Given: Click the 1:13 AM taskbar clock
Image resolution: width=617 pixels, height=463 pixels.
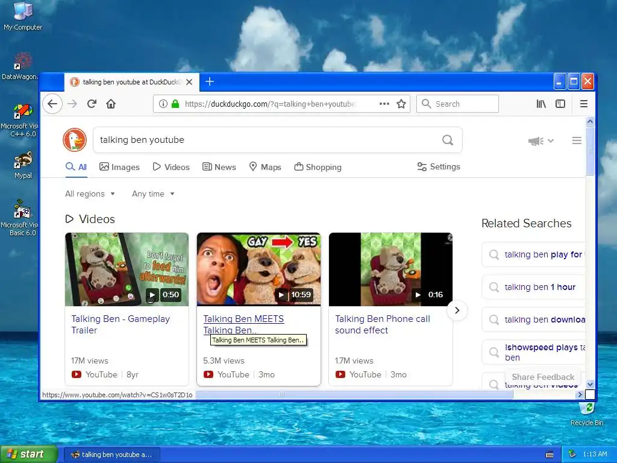Looking at the screenshot, I should click(595, 455).
